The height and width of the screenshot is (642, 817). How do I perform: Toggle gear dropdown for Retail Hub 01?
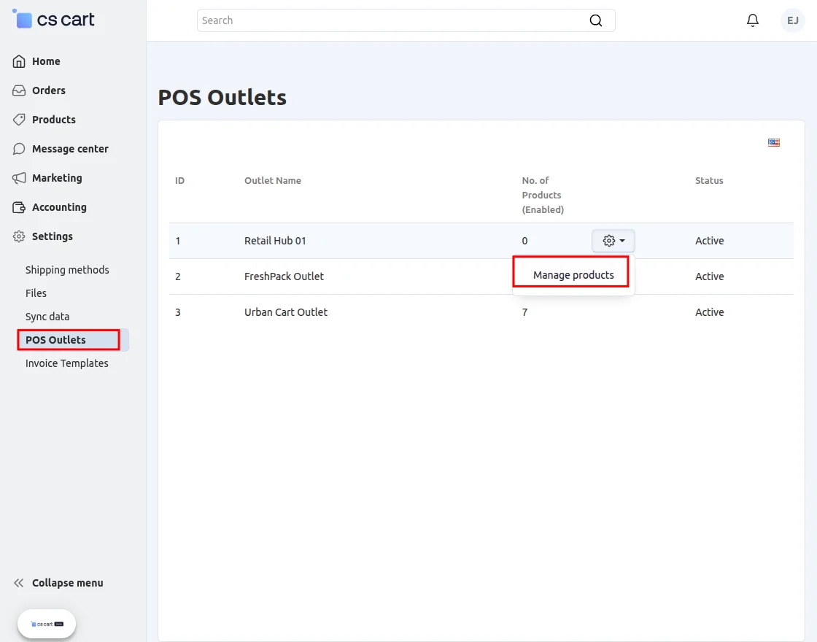[613, 241]
